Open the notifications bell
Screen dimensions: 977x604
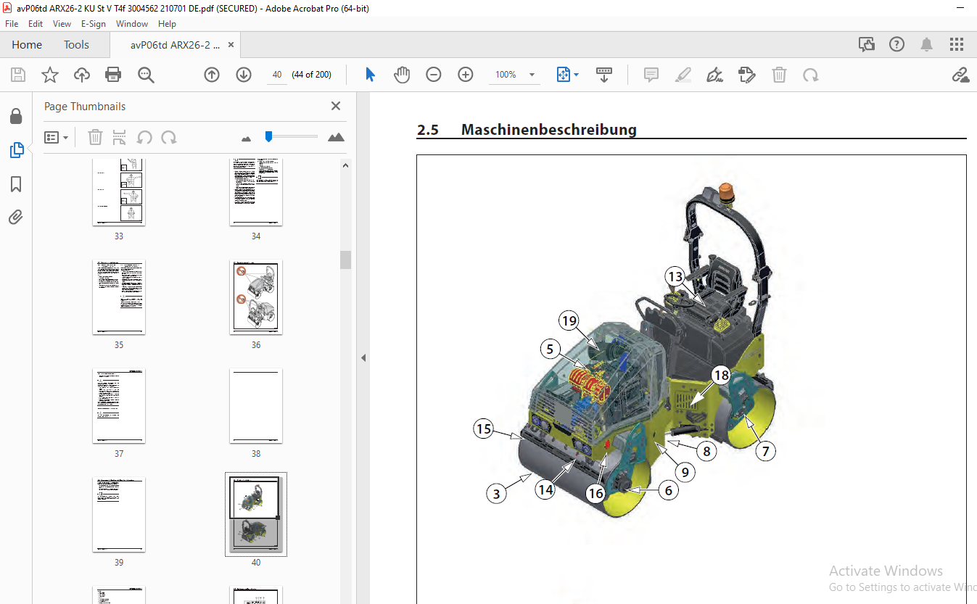click(926, 44)
